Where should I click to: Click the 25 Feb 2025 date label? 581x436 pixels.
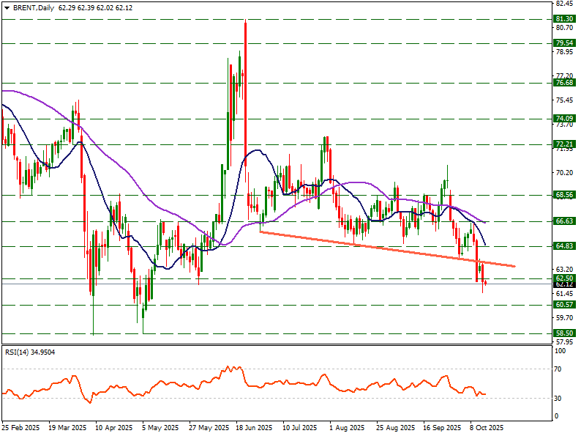pos(21,426)
